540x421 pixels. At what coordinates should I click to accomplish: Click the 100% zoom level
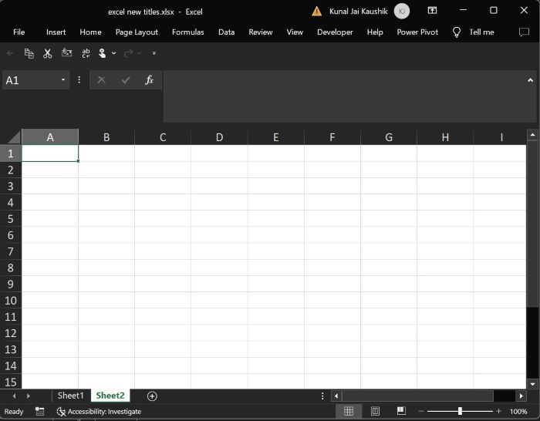point(518,411)
